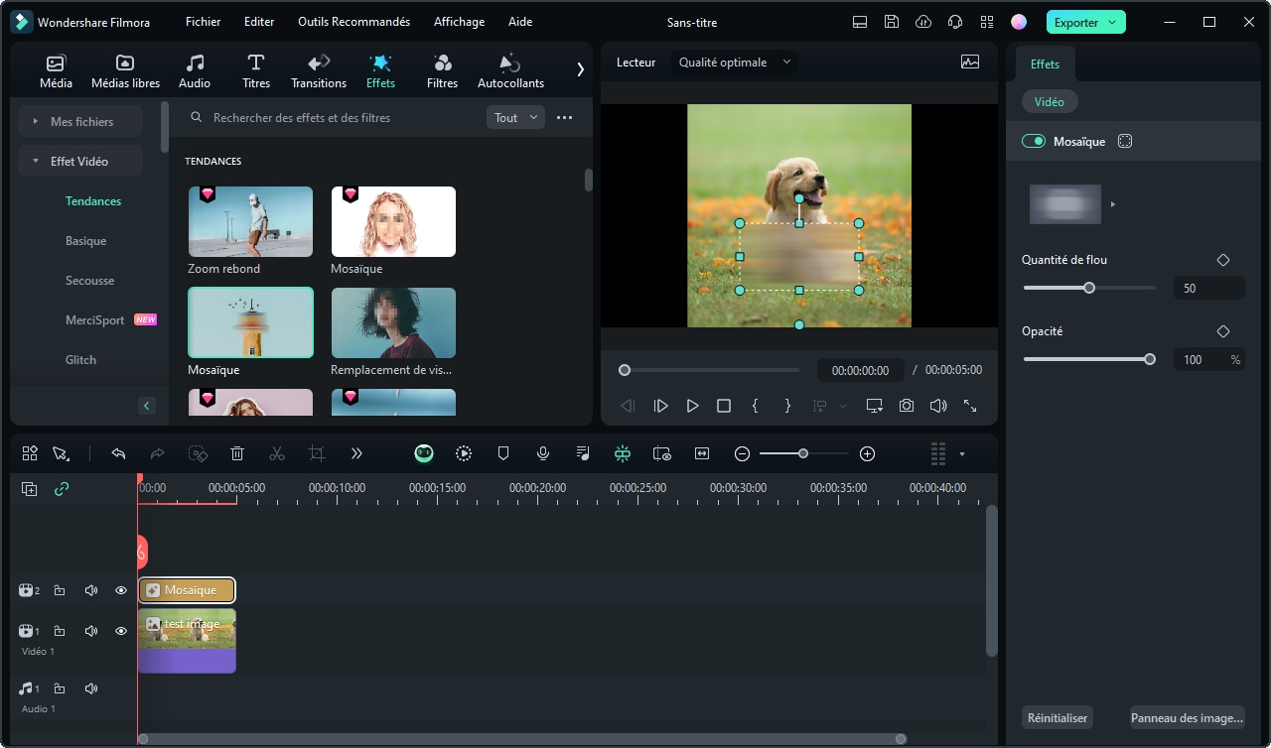Stop playback with the square button
The width and height of the screenshot is (1271, 748).
tap(724, 406)
